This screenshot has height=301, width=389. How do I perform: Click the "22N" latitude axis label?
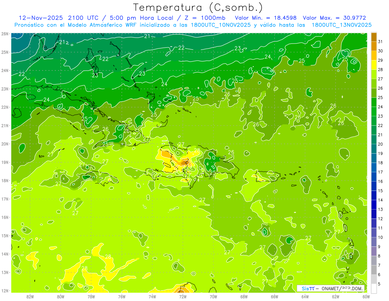coord(5,107)
